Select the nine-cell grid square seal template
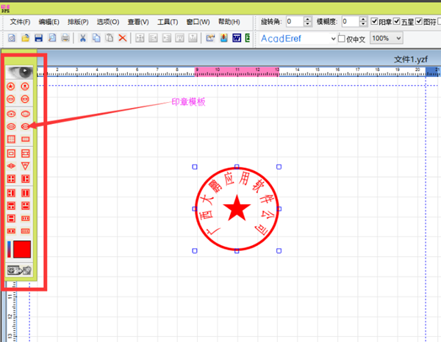 pos(11,139)
